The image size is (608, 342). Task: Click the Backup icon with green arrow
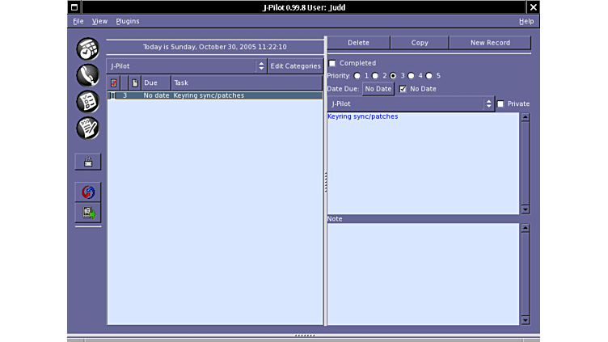coord(87,213)
